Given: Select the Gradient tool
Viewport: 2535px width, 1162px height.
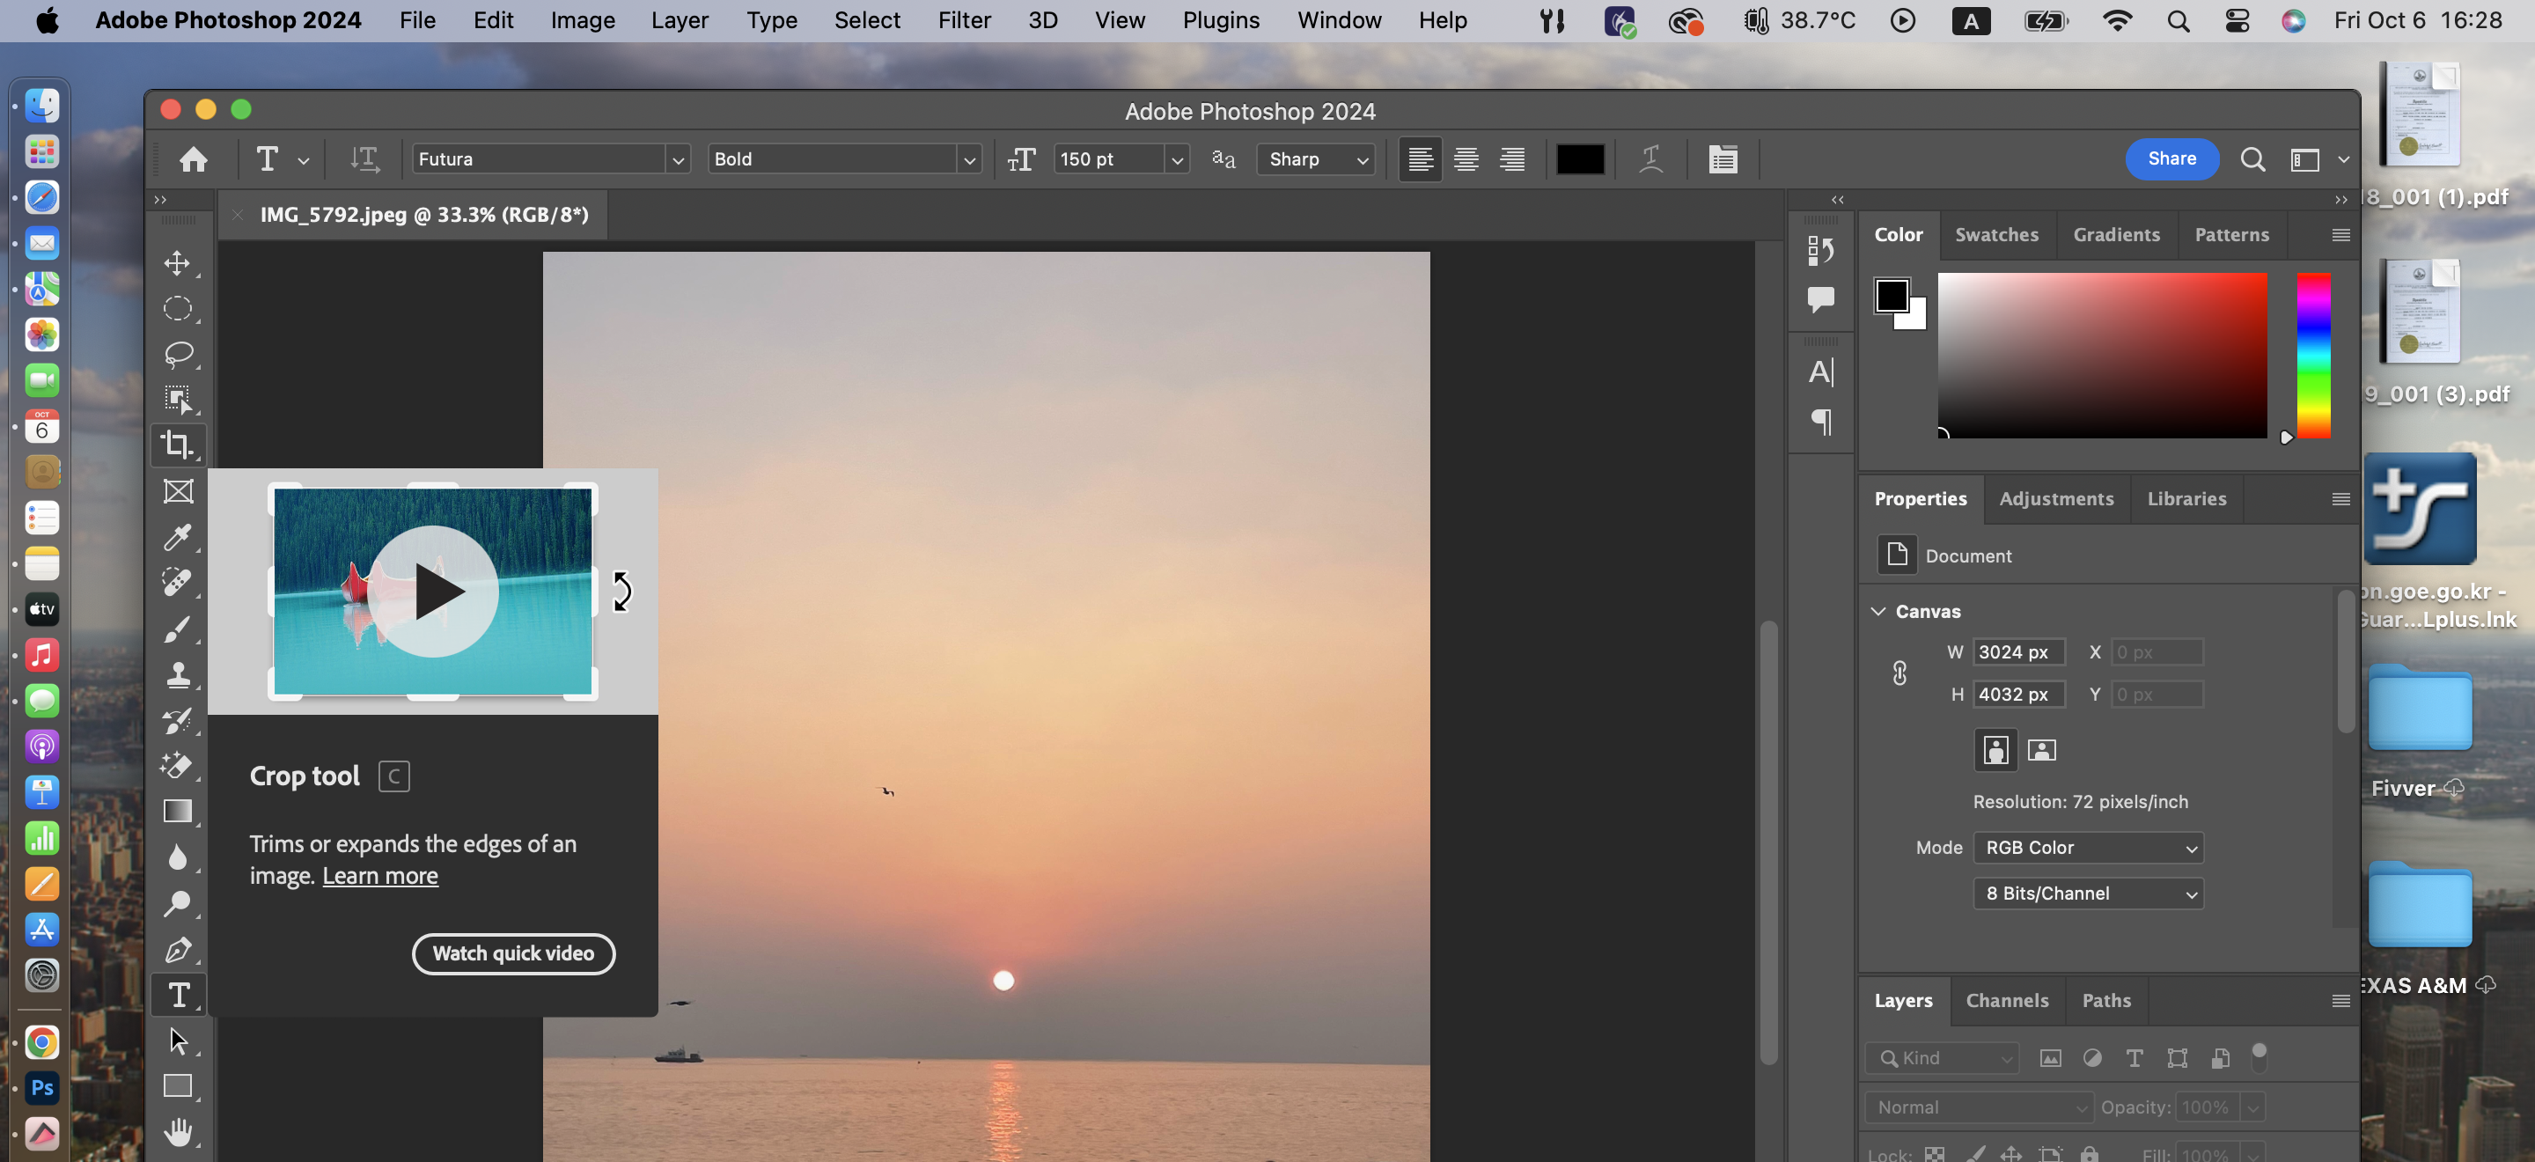Looking at the screenshot, I should click(x=177, y=811).
